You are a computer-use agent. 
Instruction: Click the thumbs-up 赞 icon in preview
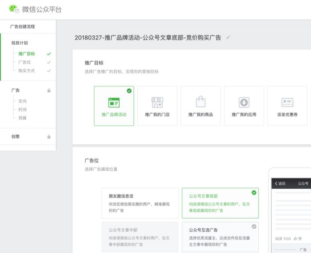coord(296,239)
